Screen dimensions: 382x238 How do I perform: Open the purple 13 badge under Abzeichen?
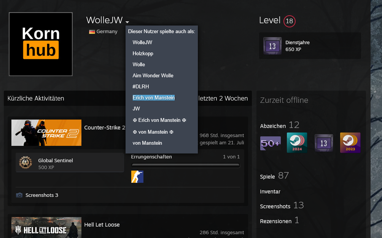point(323,143)
